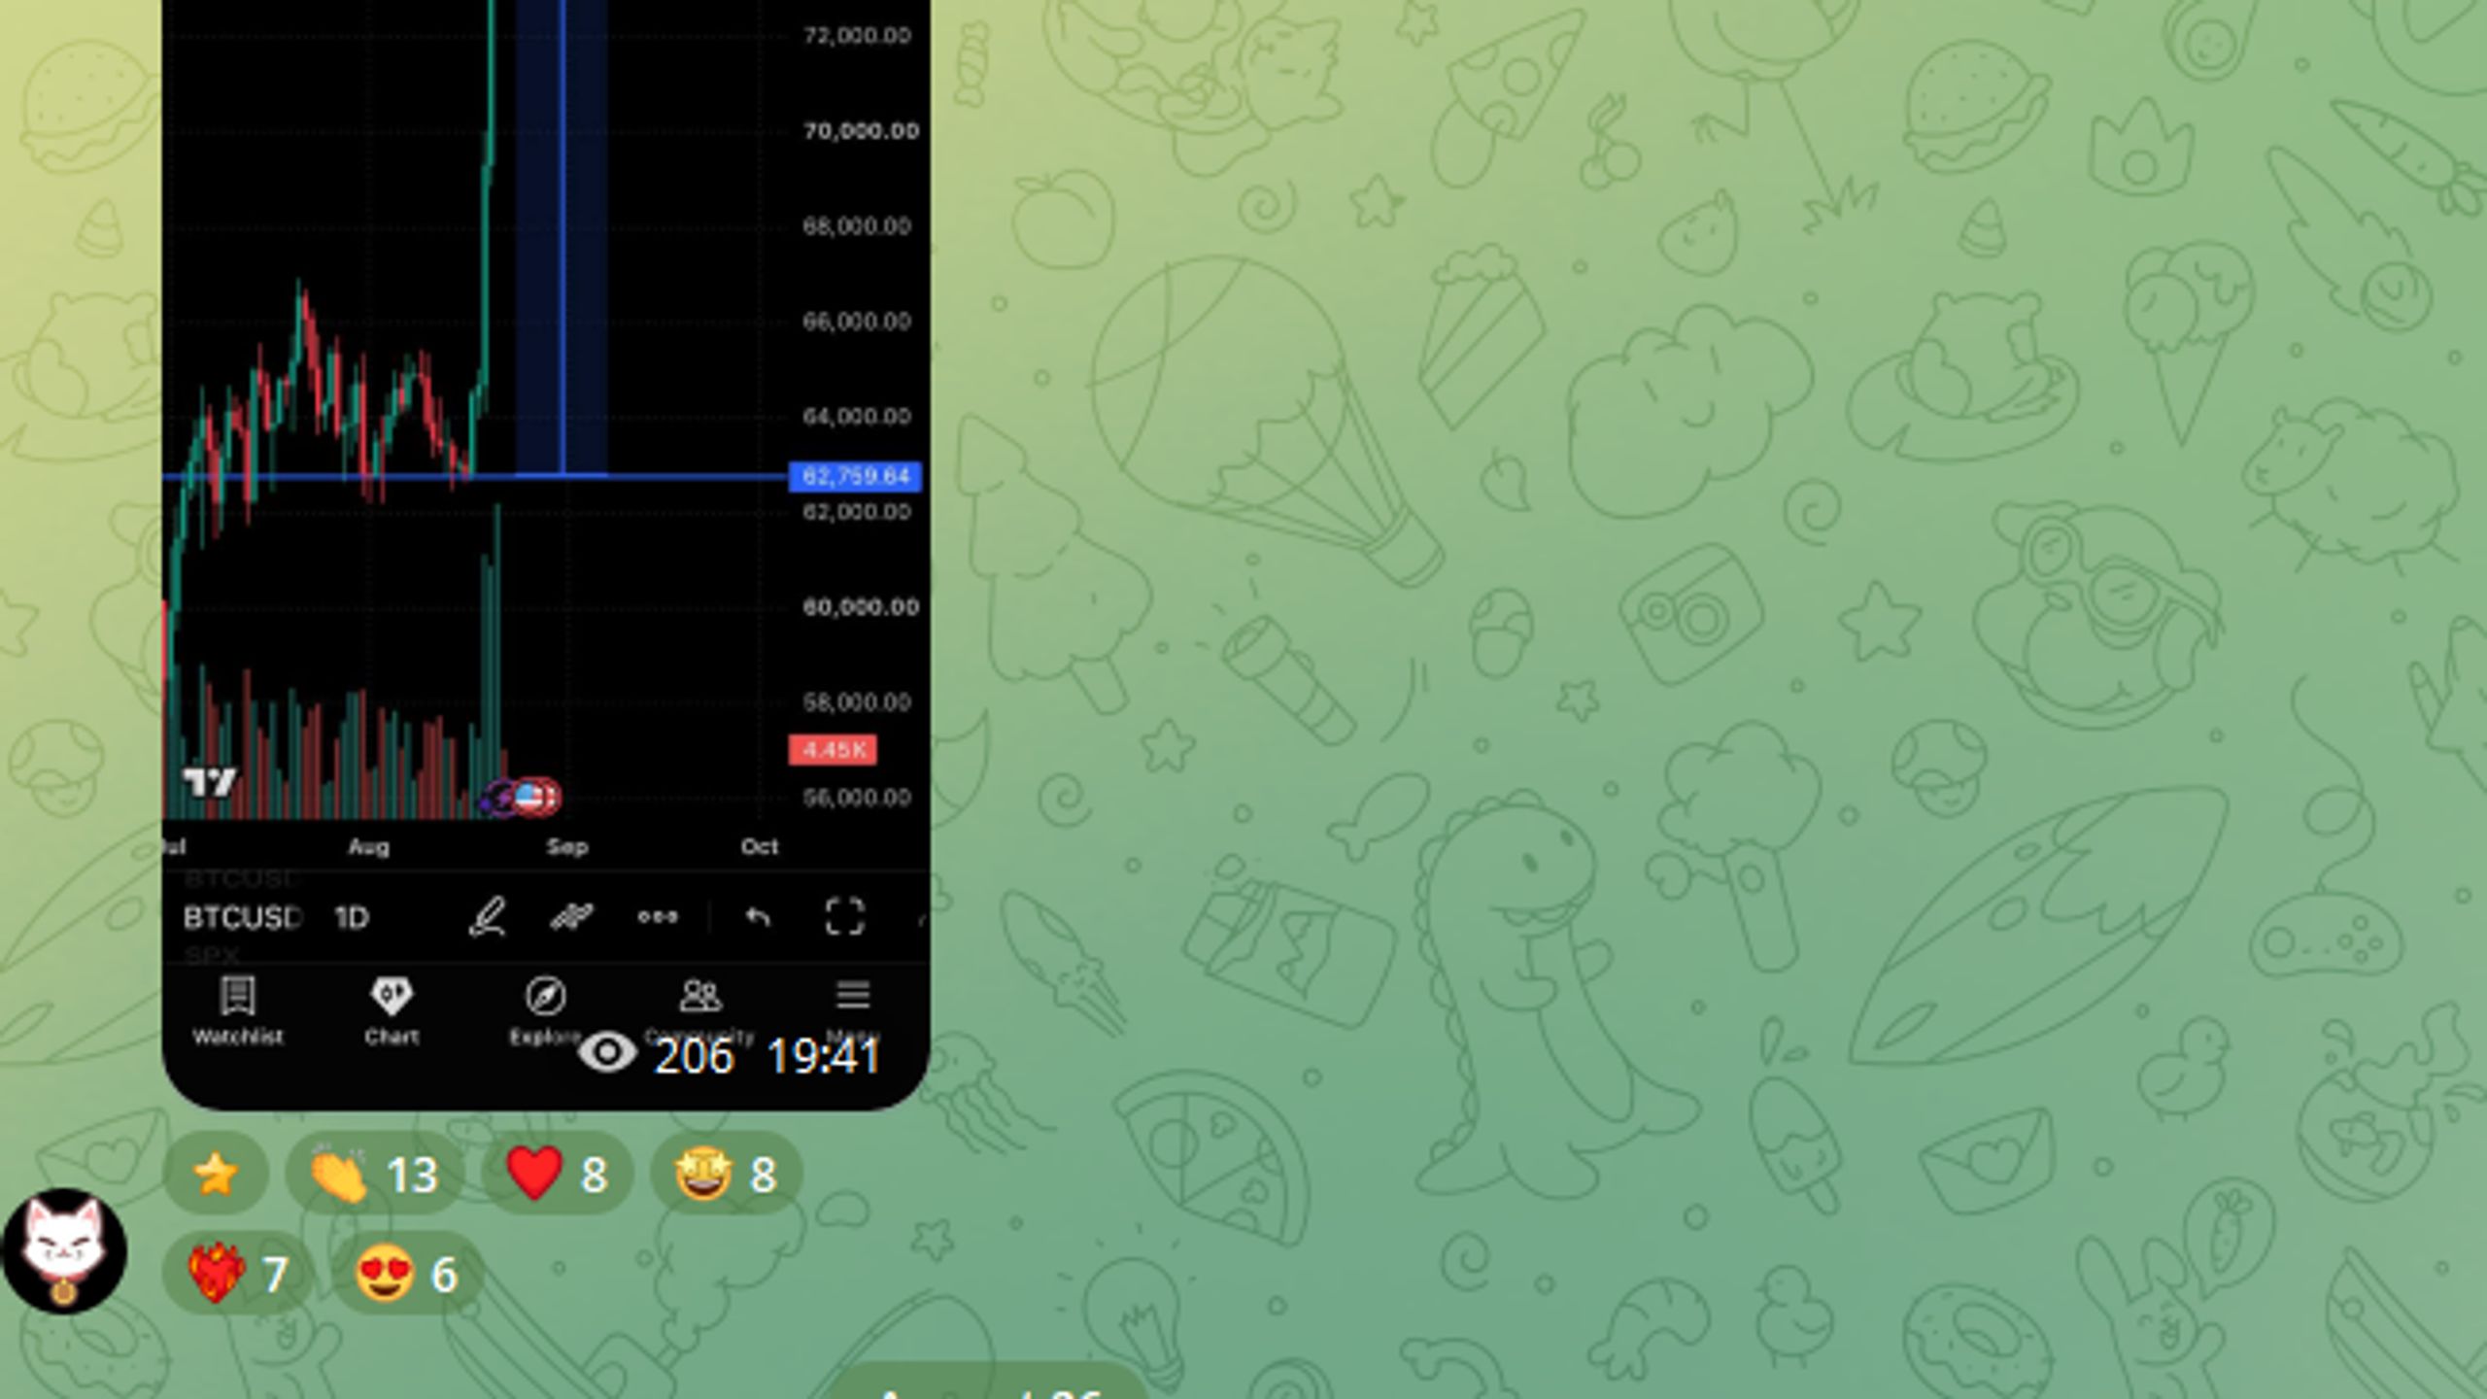Click the 70,000.00 price axis label
This screenshot has width=2487, height=1399.
click(x=861, y=131)
